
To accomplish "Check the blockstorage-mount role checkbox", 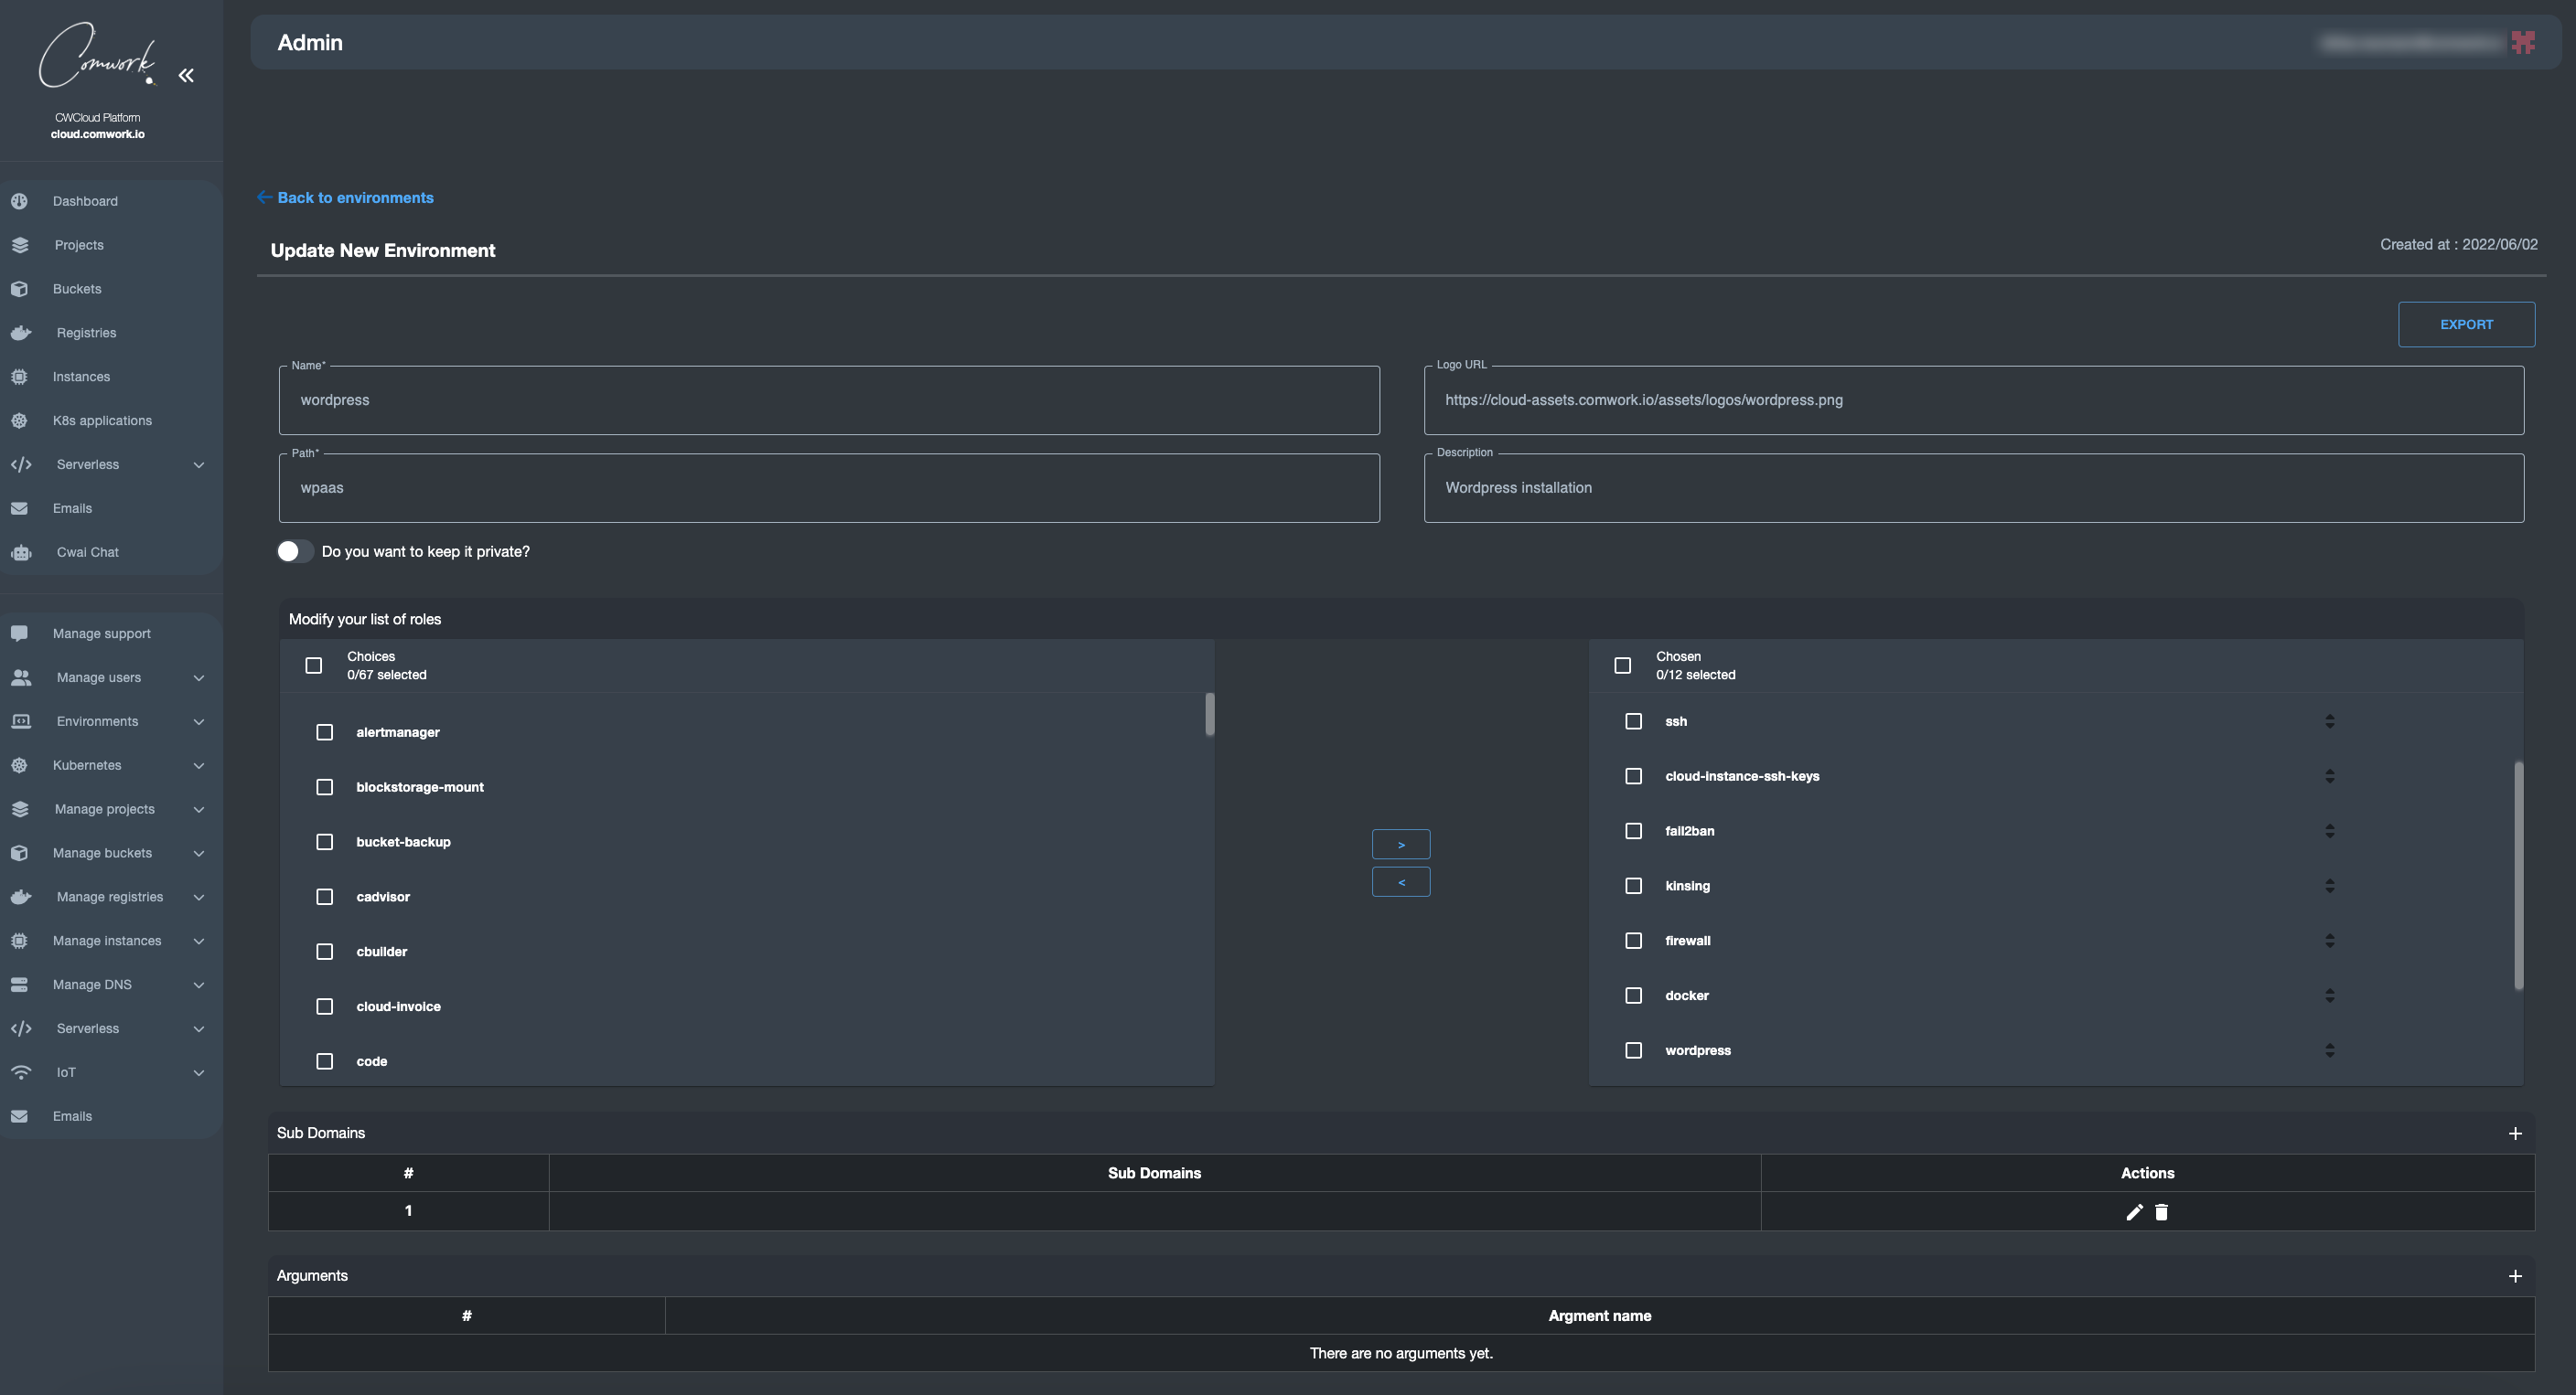I will pyautogui.click(x=325, y=787).
